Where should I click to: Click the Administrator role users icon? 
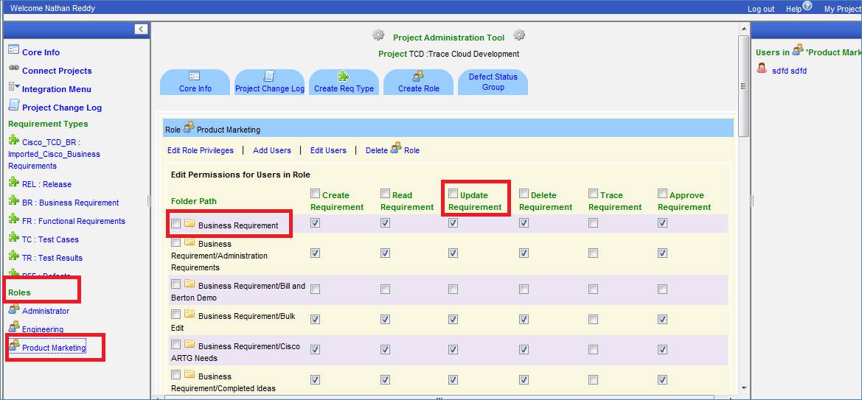coord(14,309)
